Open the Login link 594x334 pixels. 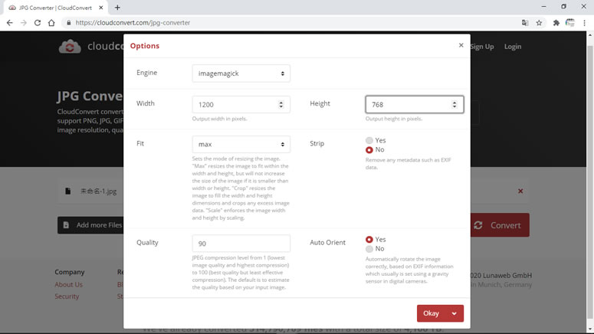point(513,47)
